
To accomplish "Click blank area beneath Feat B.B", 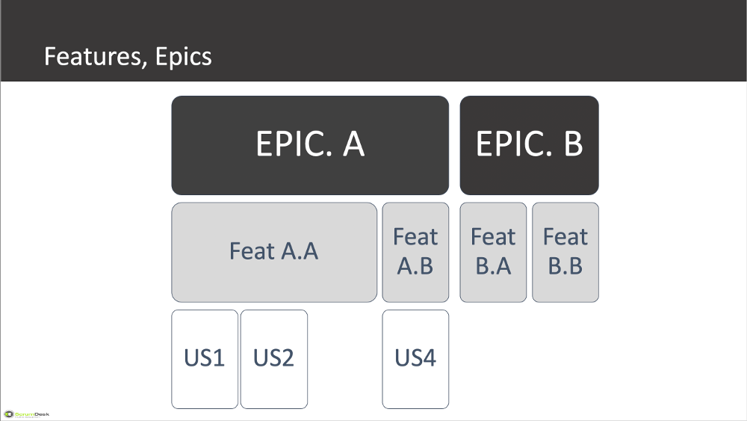I will click(x=565, y=359).
